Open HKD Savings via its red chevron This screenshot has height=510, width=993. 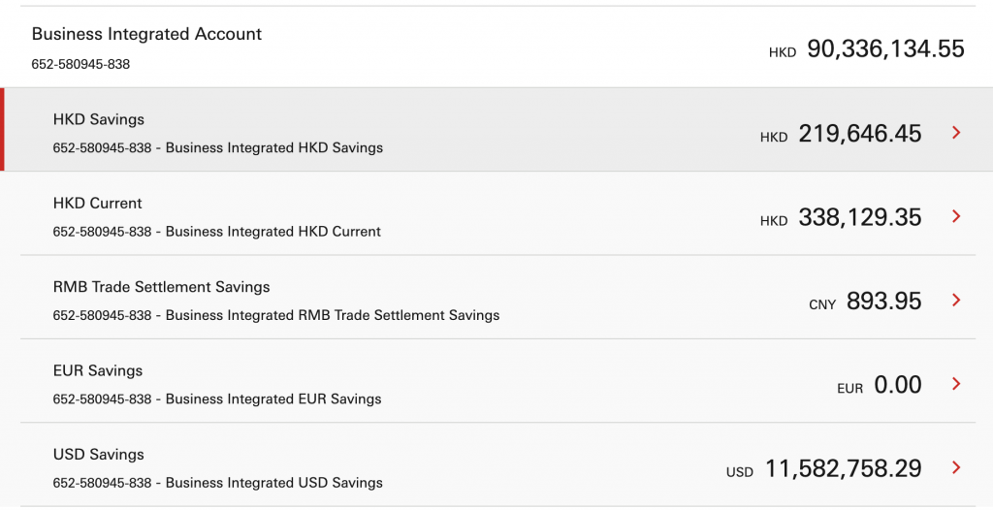[956, 133]
